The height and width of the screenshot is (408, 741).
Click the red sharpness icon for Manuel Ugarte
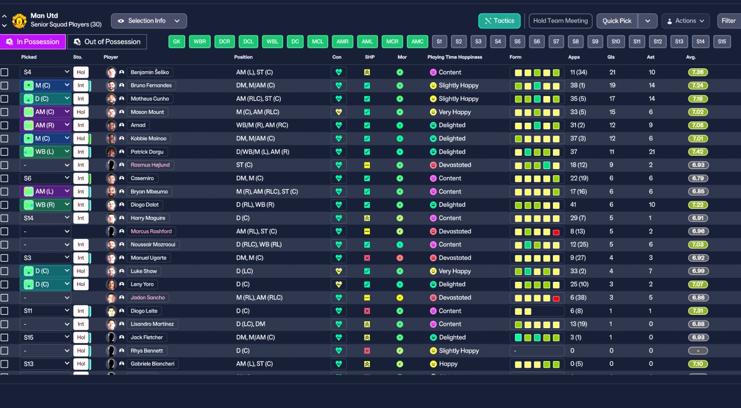pos(367,258)
